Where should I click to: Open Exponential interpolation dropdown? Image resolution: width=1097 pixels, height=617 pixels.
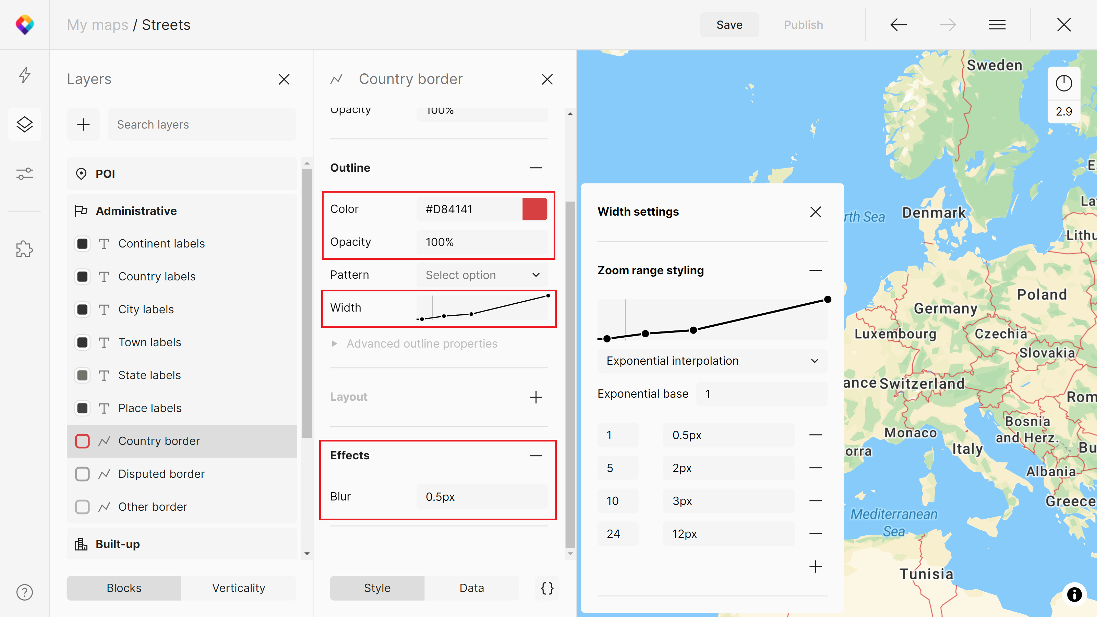click(712, 361)
